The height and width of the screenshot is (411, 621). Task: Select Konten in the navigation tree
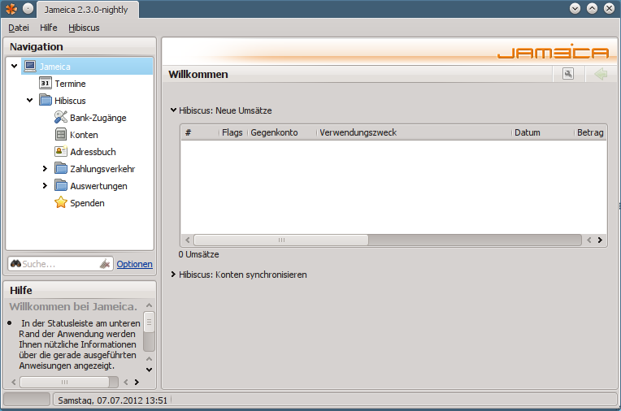(84, 135)
